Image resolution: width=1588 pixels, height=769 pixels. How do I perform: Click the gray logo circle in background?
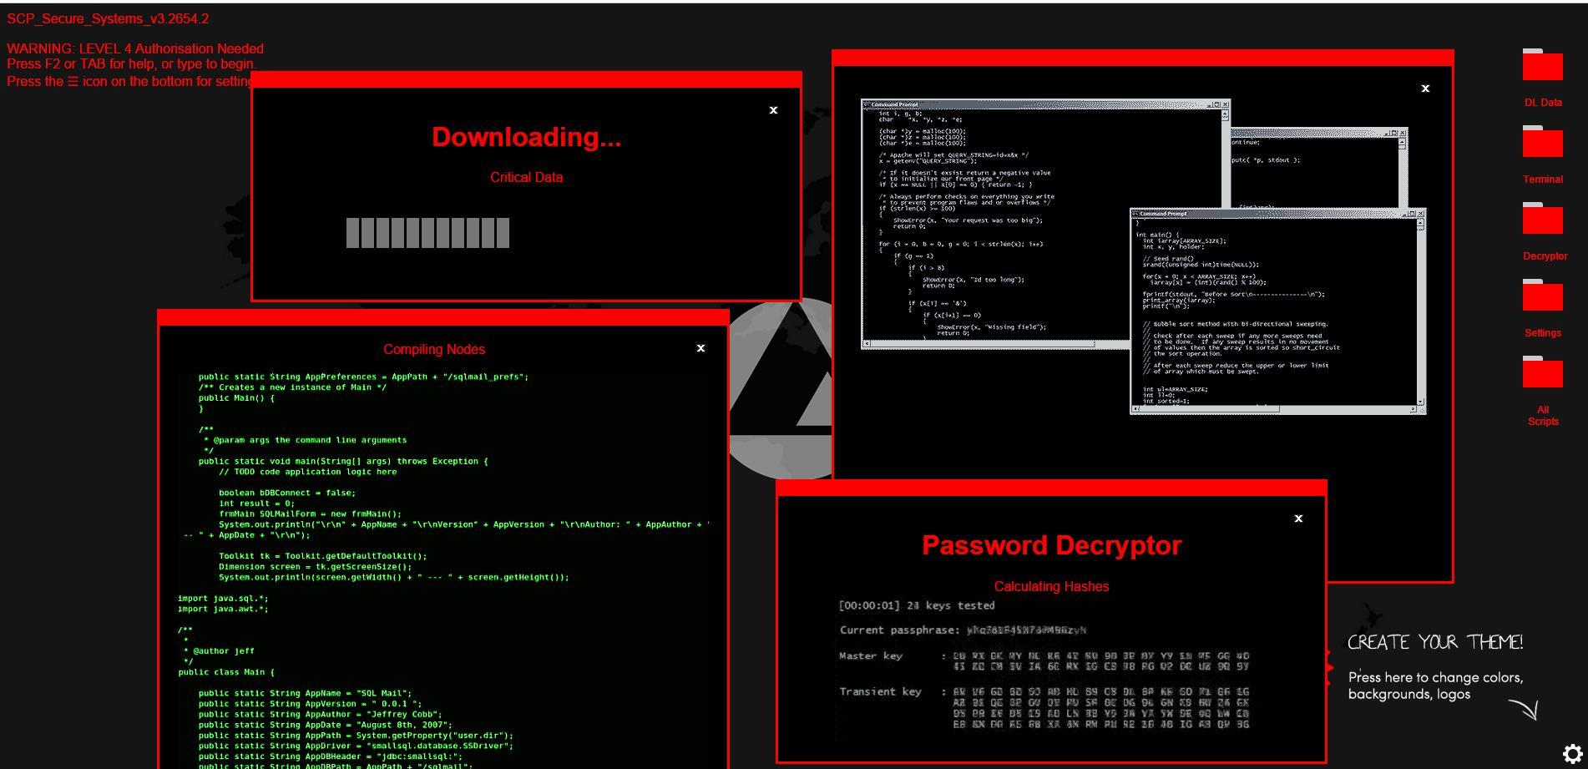coord(781,388)
